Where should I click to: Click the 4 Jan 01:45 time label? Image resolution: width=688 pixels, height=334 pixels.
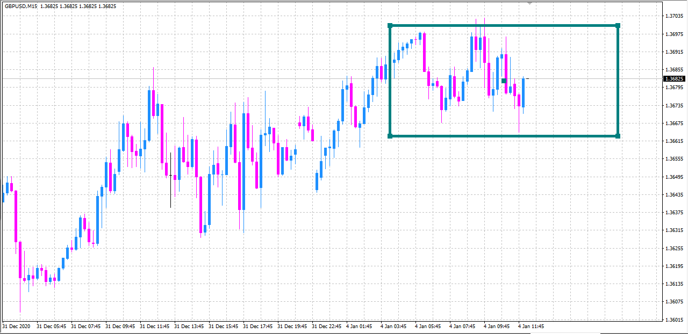click(359, 326)
